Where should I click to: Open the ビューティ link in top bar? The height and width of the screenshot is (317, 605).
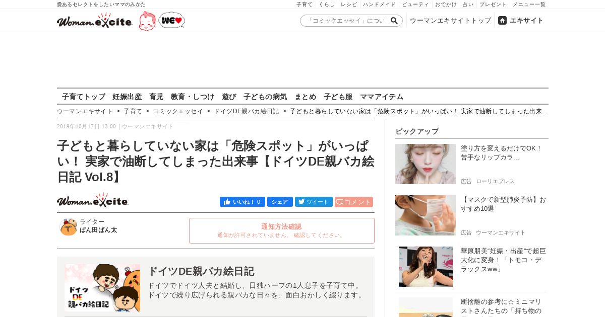415,4
